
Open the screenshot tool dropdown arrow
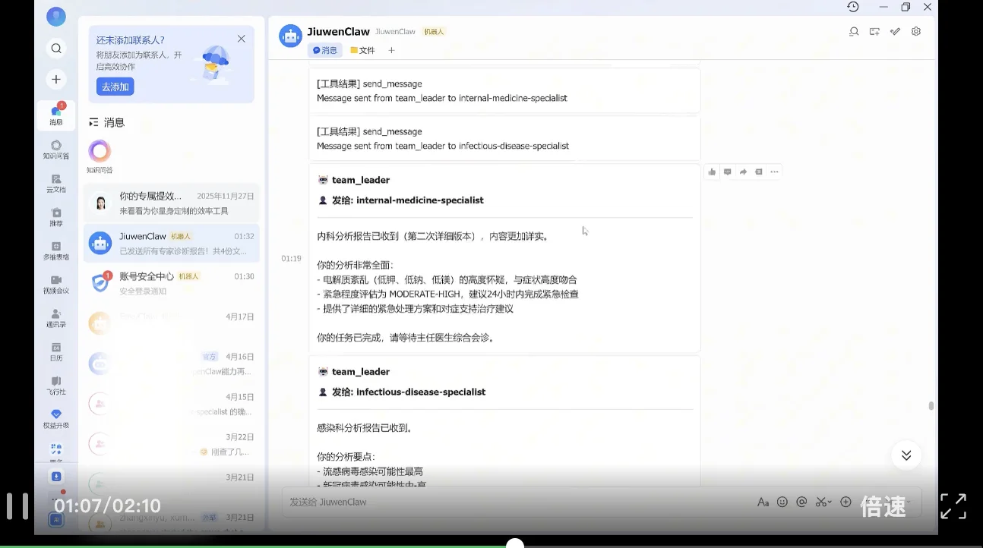click(x=829, y=502)
